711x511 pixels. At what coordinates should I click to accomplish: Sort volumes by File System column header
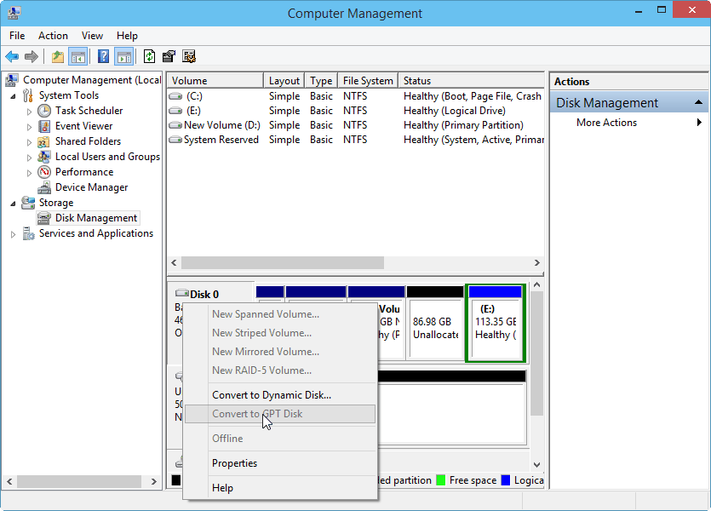367,81
